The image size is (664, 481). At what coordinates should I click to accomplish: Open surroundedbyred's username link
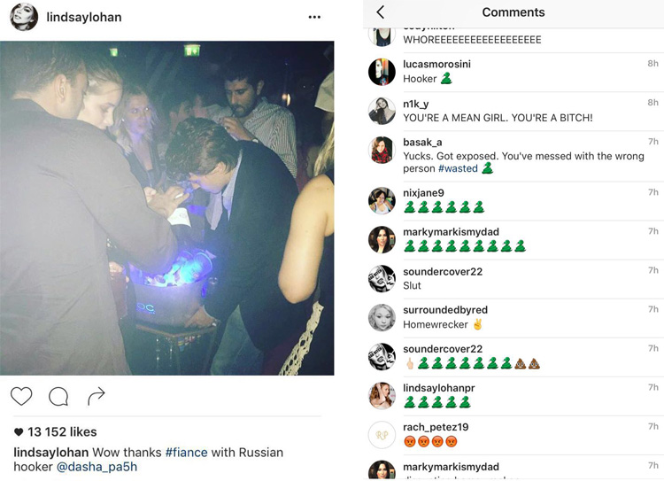pyautogui.click(x=445, y=310)
